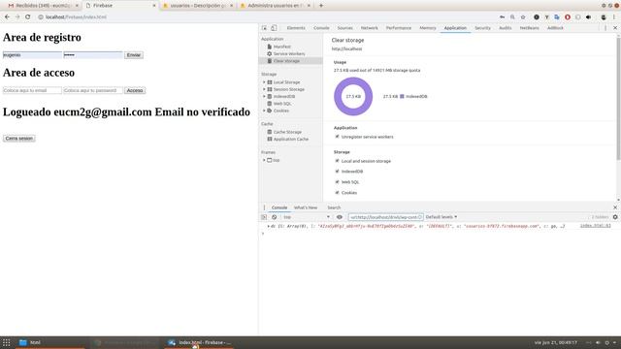Open the Search drawer tab
This screenshot has height=349, width=621.
point(334,207)
